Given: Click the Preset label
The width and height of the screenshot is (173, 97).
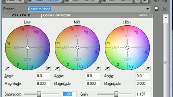Looking at the screenshot, I should coord(9,9).
